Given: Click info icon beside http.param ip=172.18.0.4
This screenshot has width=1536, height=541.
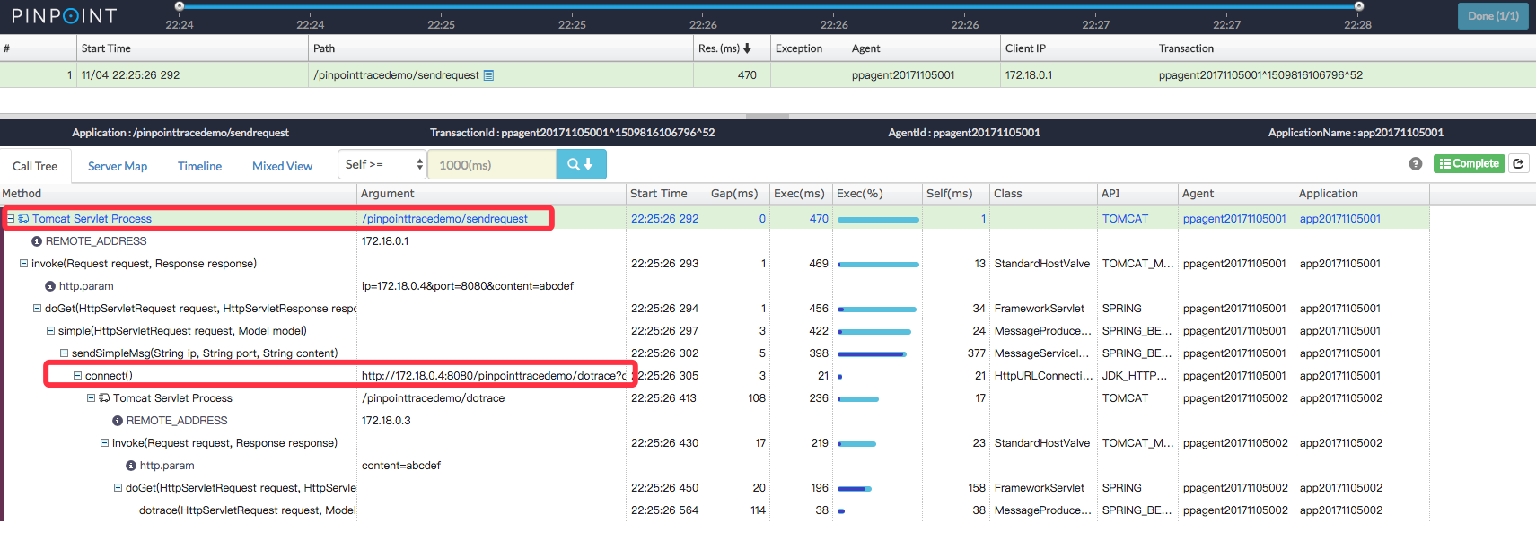Looking at the screenshot, I should click(x=50, y=286).
